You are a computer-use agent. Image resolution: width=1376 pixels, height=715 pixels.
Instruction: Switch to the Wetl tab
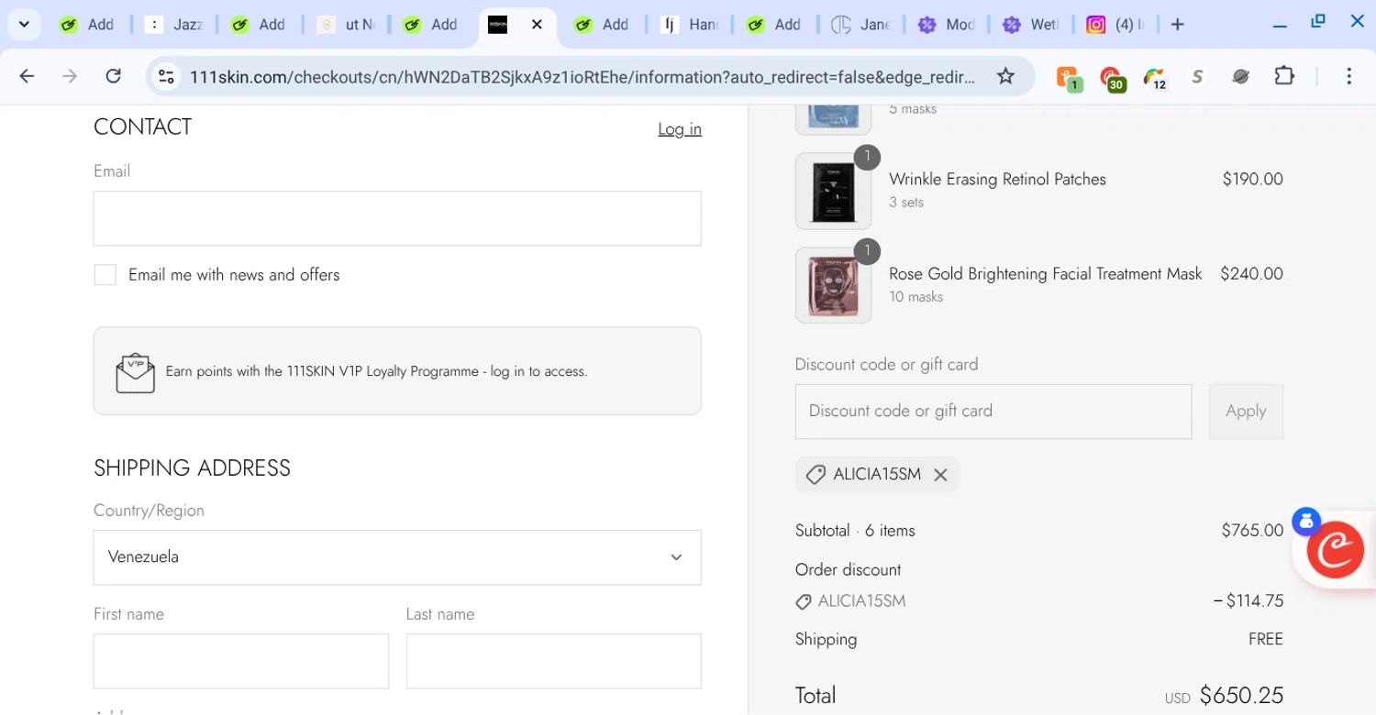pos(1032,25)
